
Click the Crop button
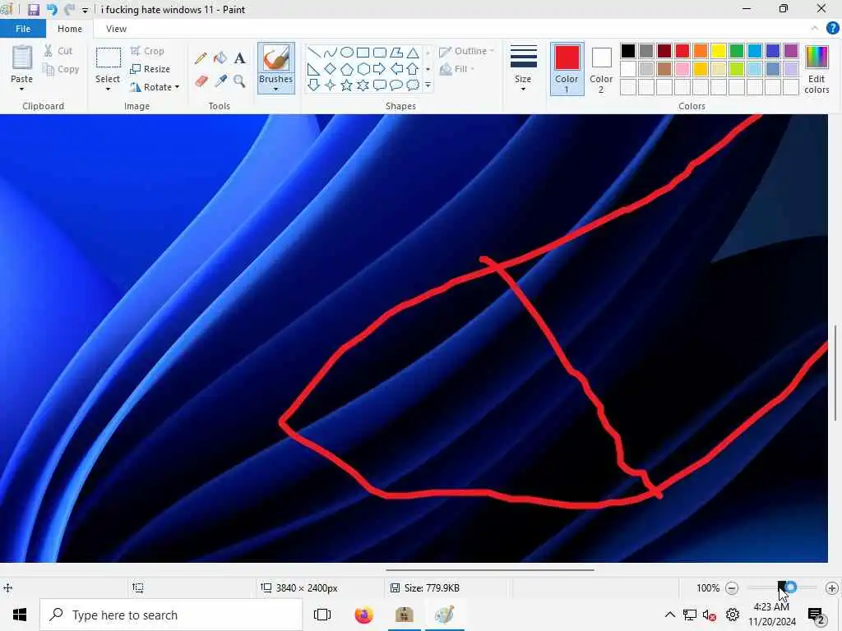(x=147, y=51)
